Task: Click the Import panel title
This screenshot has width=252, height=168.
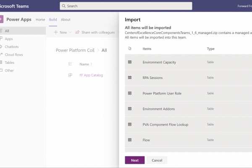Action: (133, 20)
